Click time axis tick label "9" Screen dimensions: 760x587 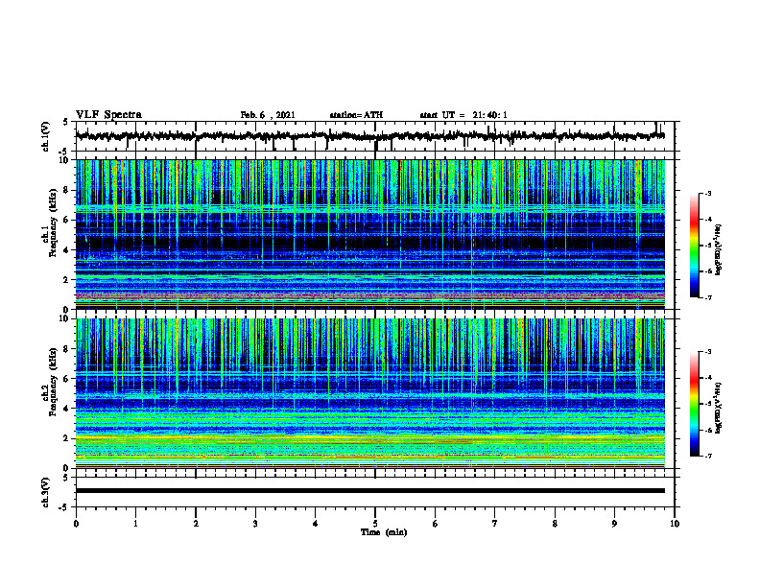614,524
